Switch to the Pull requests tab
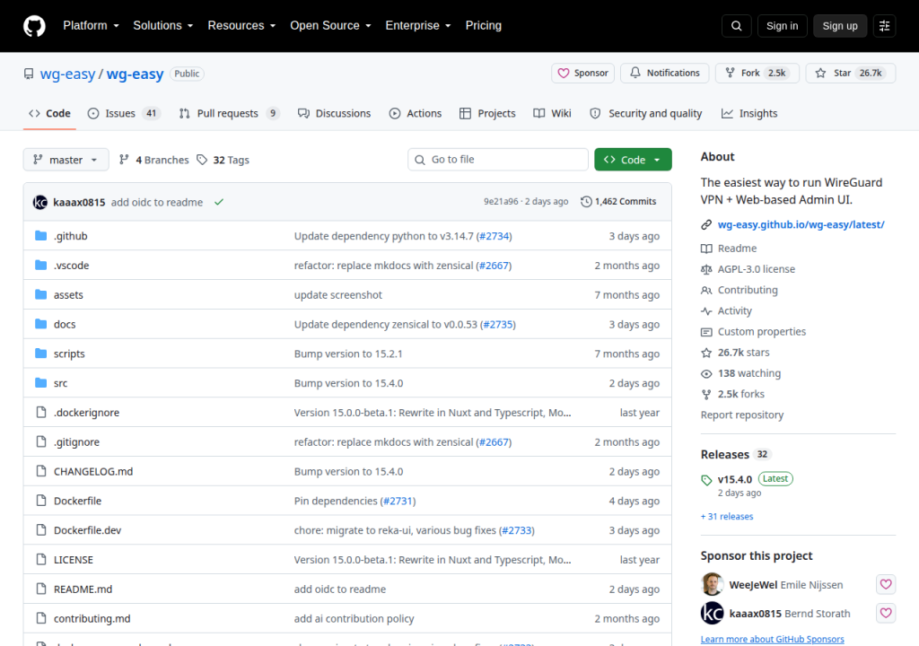This screenshot has width=919, height=646. (229, 113)
